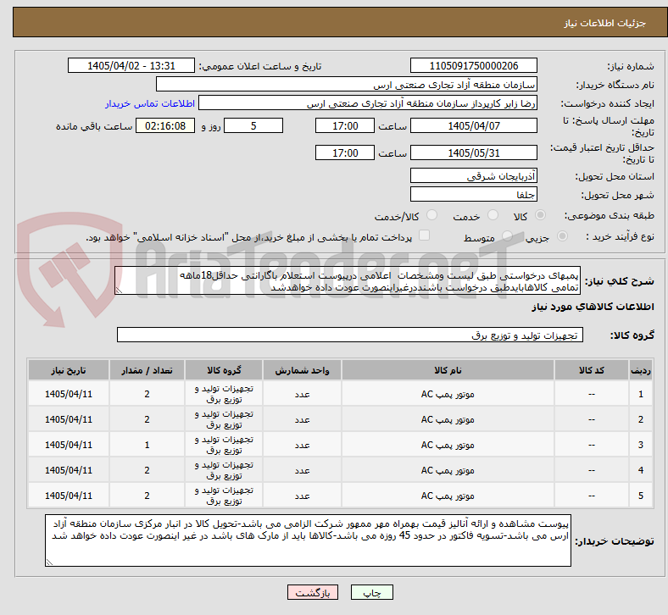Click the گروه کالا field تجهیزات تولید و توزیع برق

click(350, 335)
